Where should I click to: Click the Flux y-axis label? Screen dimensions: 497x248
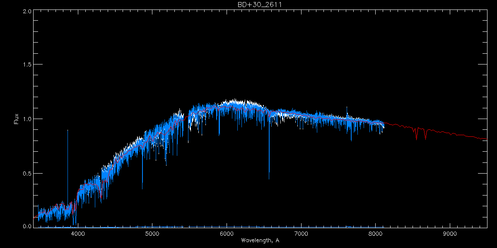tap(16, 119)
